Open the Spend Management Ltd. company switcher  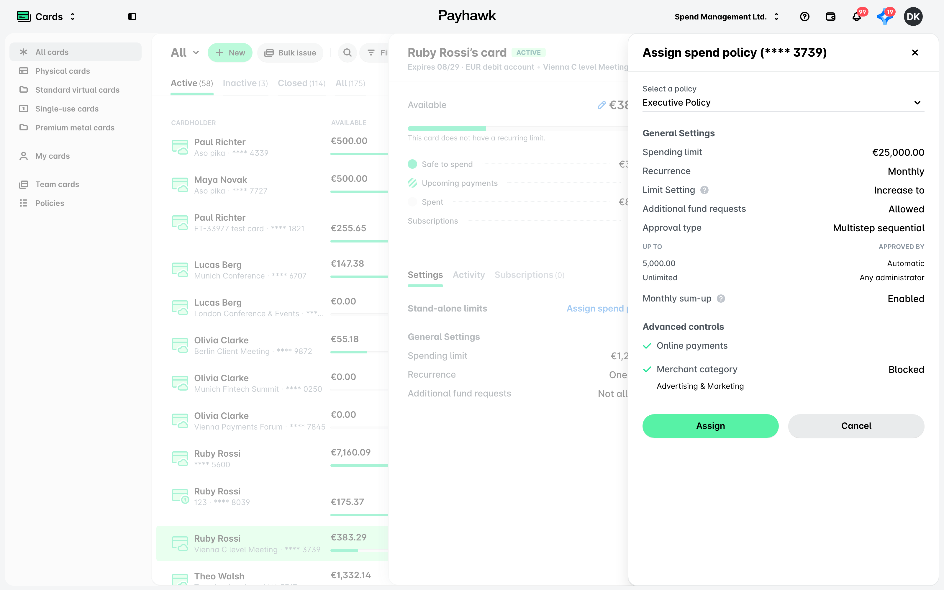(727, 17)
